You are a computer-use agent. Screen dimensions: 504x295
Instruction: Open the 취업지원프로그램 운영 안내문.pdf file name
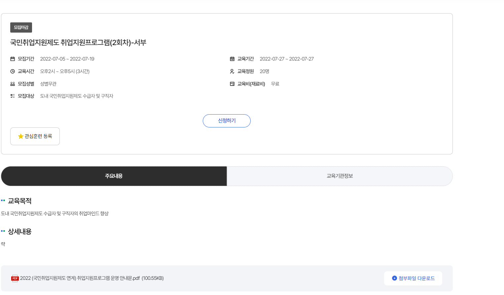[92, 279]
